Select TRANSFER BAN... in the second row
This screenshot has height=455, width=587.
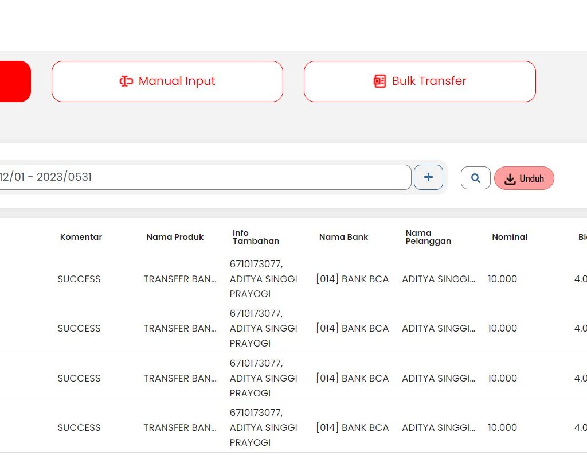tap(180, 329)
